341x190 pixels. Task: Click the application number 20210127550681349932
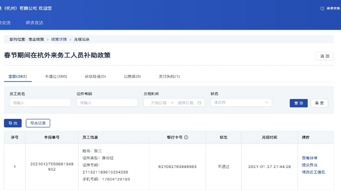click(52, 167)
